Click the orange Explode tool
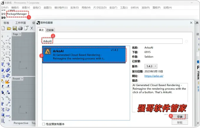Screen dimensions: 200x128 click(x=7, y=81)
